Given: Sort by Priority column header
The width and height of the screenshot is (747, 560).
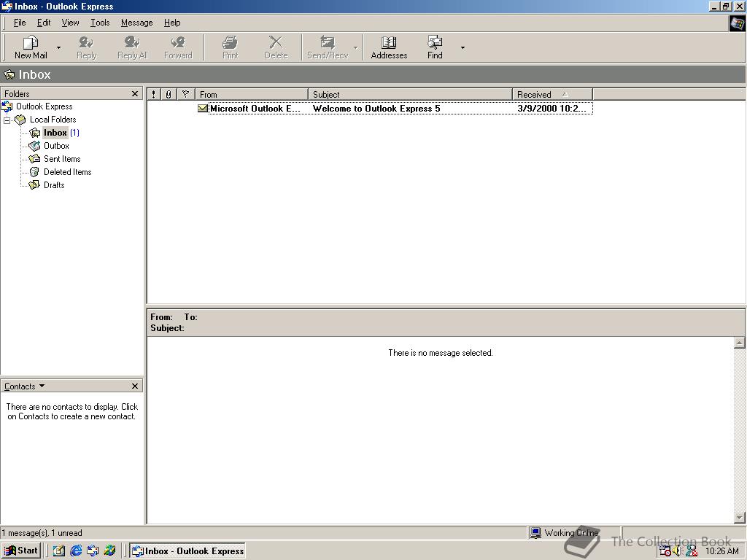Looking at the screenshot, I should click(x=153, y=94).
